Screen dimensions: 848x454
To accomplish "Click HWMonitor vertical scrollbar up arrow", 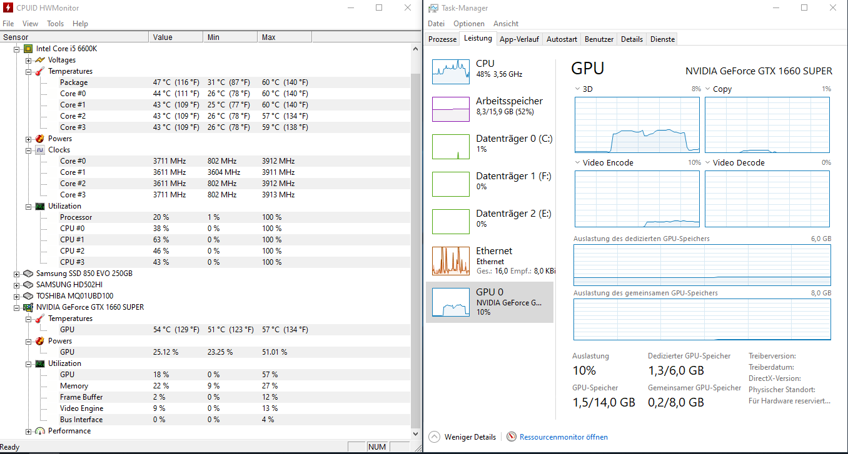I will (416, 48).
